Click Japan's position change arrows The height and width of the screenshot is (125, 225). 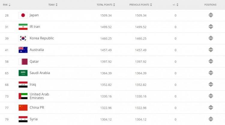211,15
